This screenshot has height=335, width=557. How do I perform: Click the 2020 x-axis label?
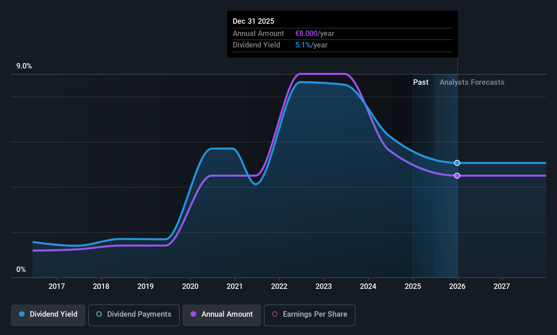[190, 287]
